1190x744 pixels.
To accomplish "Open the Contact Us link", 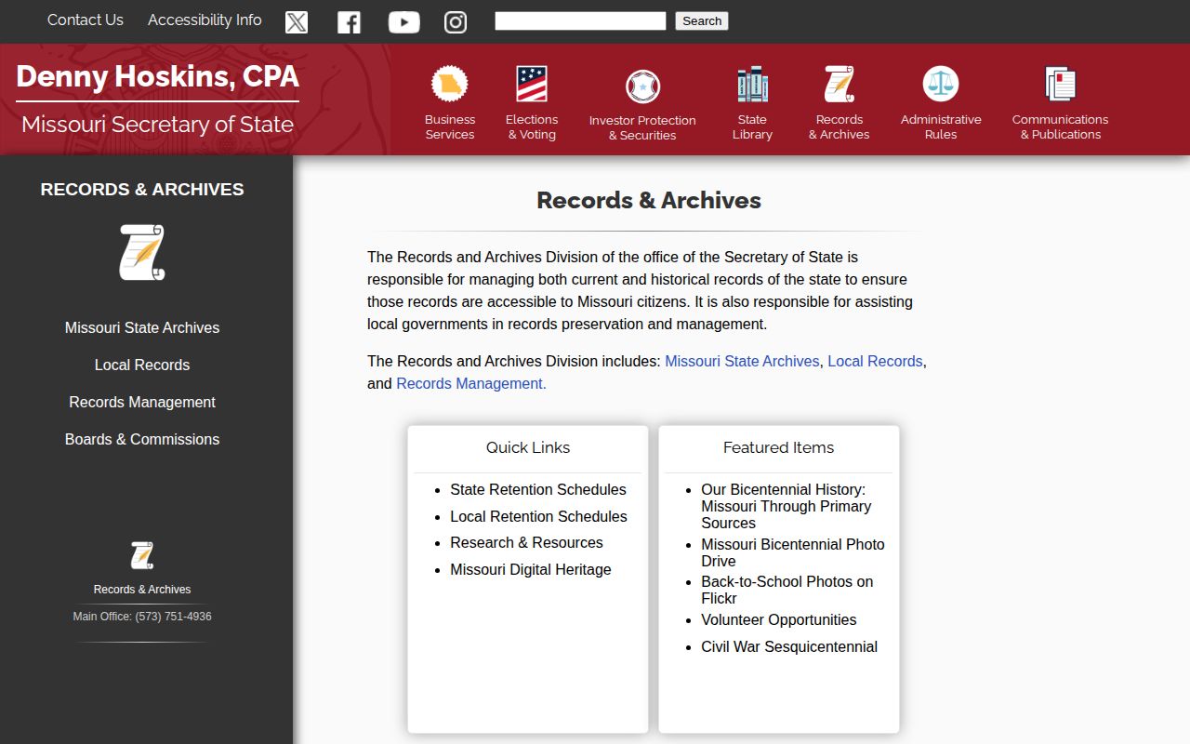I will pos(86,20).
